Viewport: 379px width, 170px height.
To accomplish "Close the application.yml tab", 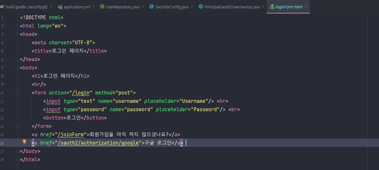I will click(x=94, y=7).
